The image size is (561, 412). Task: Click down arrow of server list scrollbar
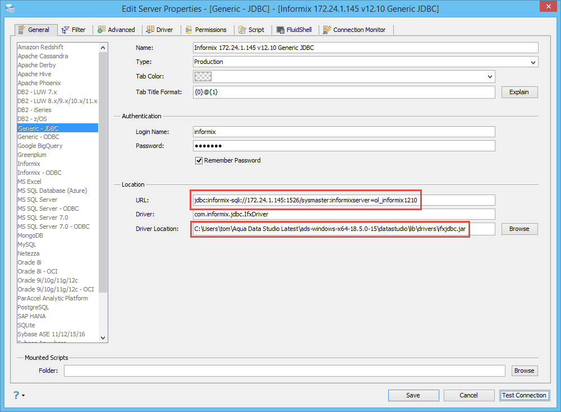103,338
